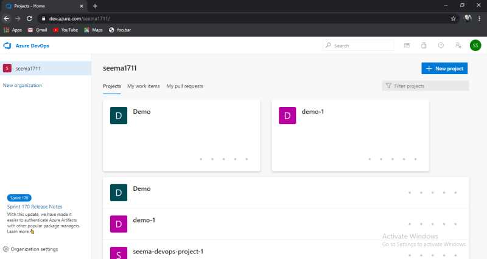
Task: Click the site lock icon in address bar
Action: pos(43,19)
